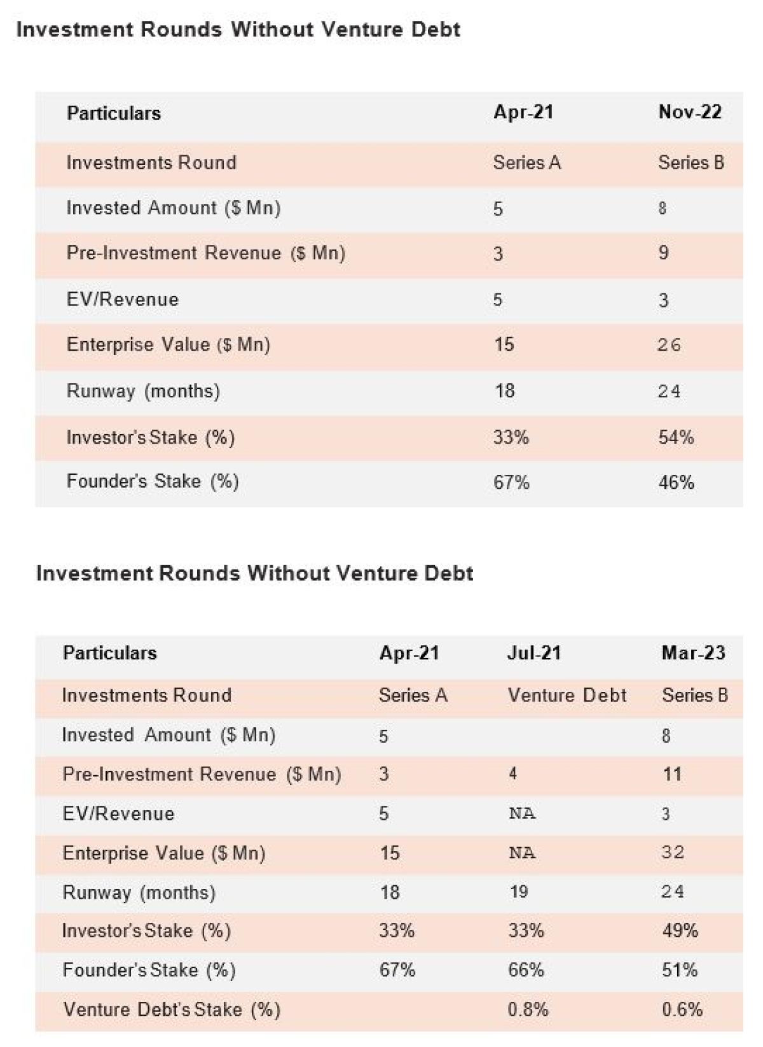Click the 66% founder's stake value
The width and height of the screenshot is (763, 1047).
click(526, 970)
